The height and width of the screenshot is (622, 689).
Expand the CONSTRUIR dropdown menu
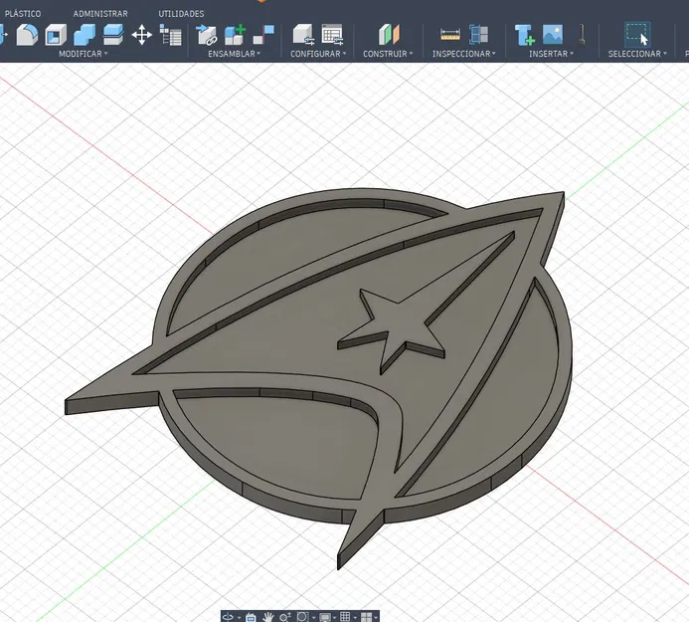(x=388, y=54)
